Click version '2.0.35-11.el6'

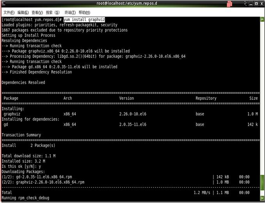pos(133,125)
